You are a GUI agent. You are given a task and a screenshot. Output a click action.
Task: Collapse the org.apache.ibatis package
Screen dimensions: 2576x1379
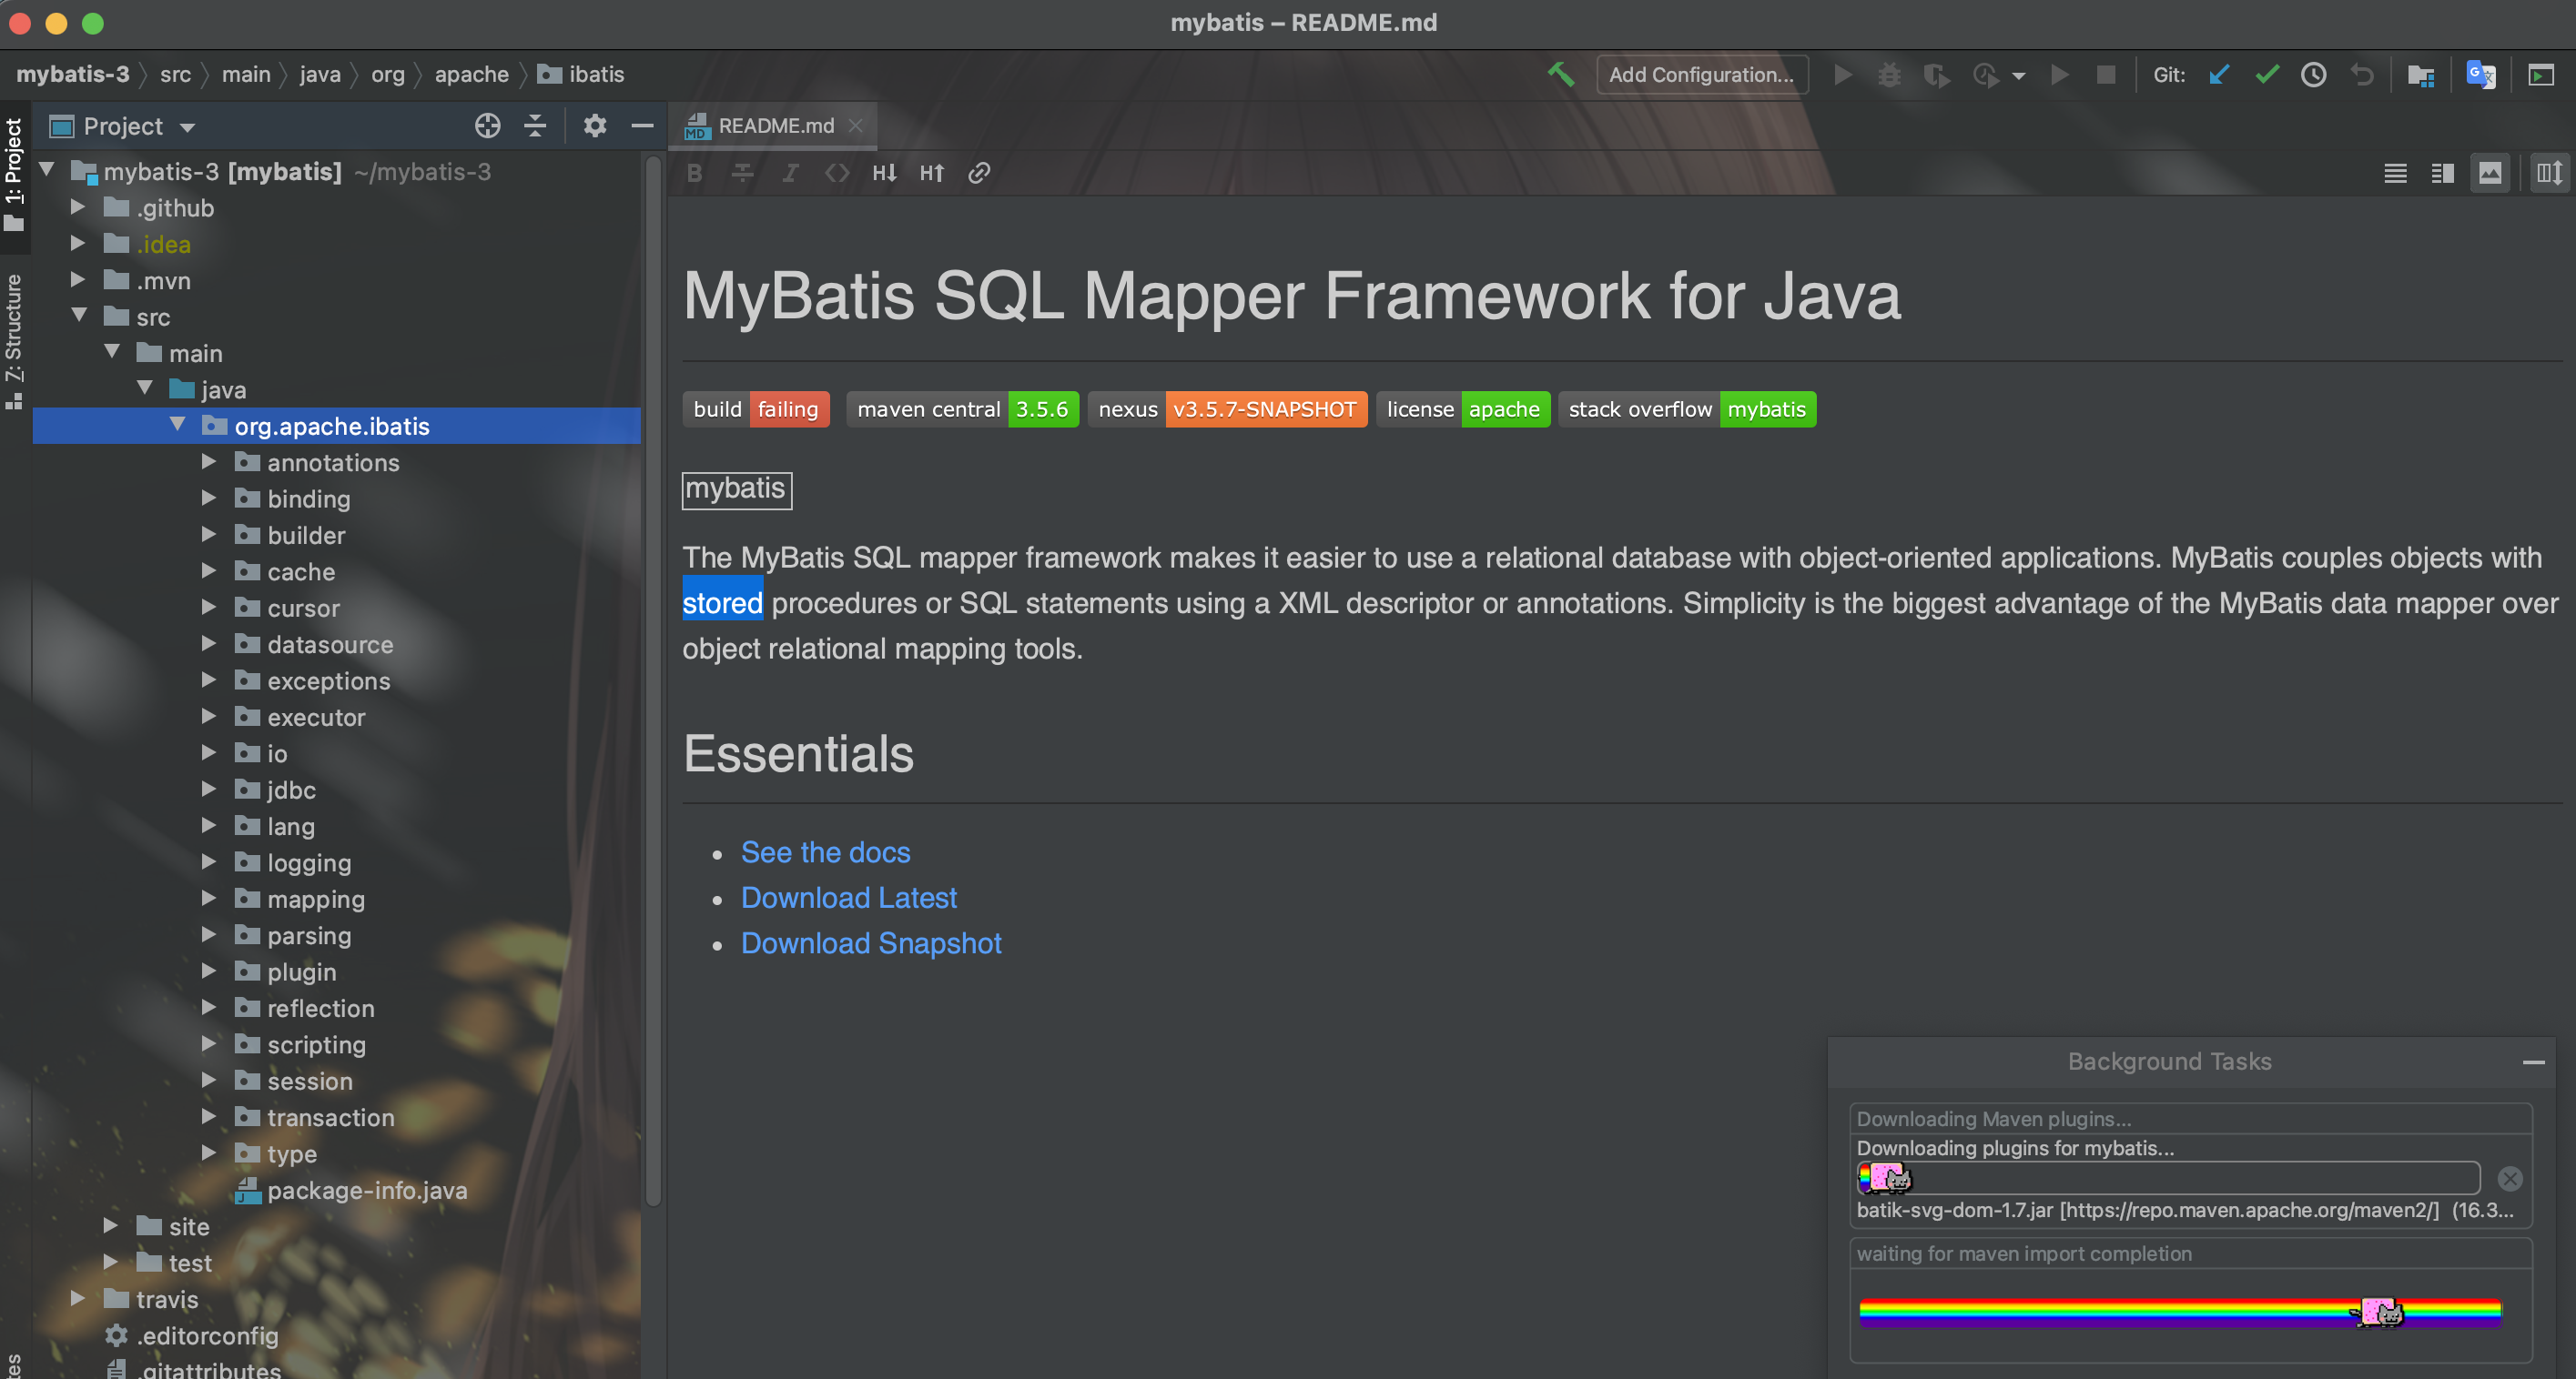(177, 425)
